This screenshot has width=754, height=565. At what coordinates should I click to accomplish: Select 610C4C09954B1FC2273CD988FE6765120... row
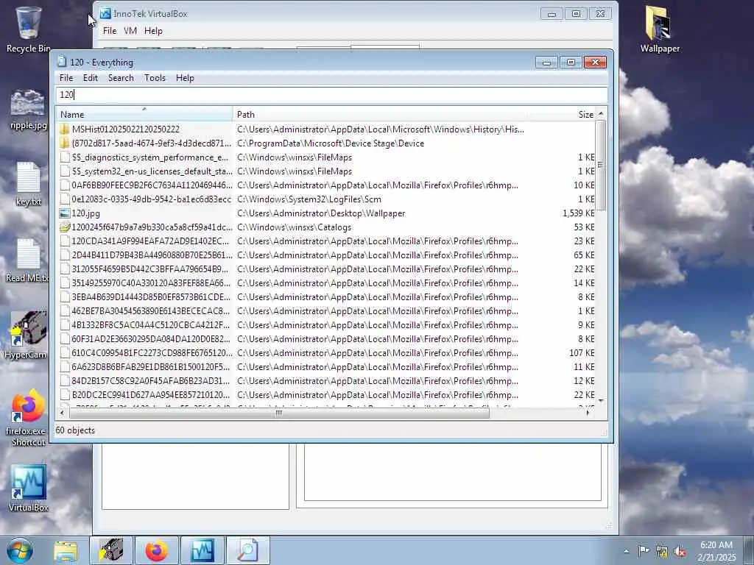point(326,352)
